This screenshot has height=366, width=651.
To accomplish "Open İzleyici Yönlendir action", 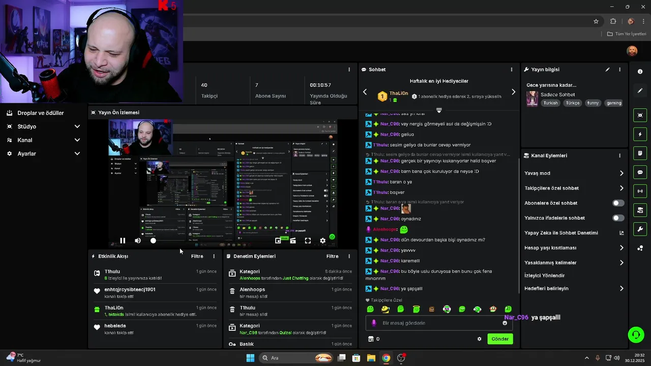I will point(545,276).
